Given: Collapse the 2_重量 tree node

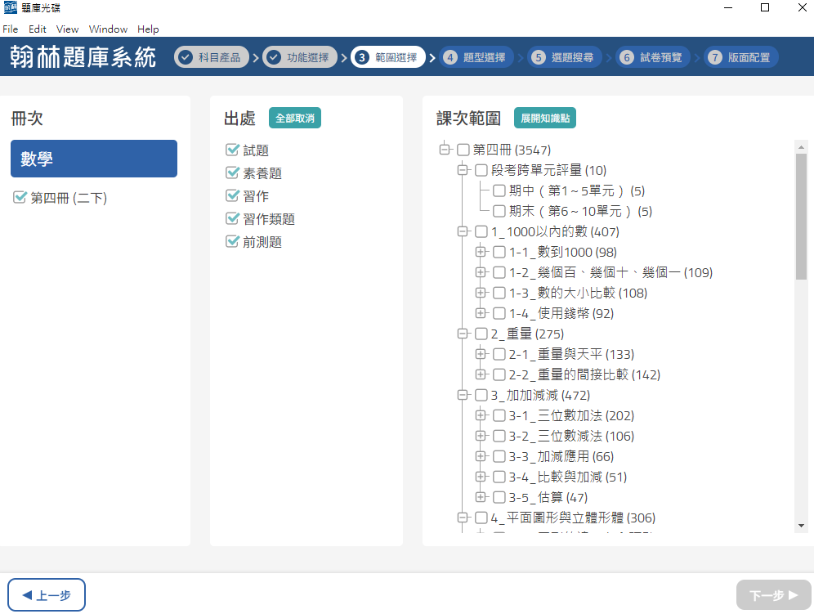Looking at the screenshot, I should point(463,334).
